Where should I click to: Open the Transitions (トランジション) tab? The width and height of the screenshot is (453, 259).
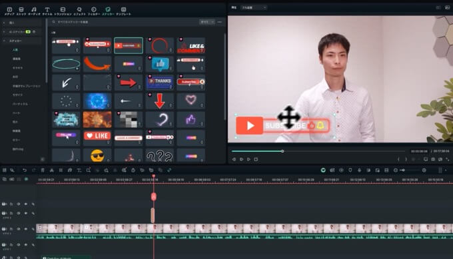[x=63, y=11]
